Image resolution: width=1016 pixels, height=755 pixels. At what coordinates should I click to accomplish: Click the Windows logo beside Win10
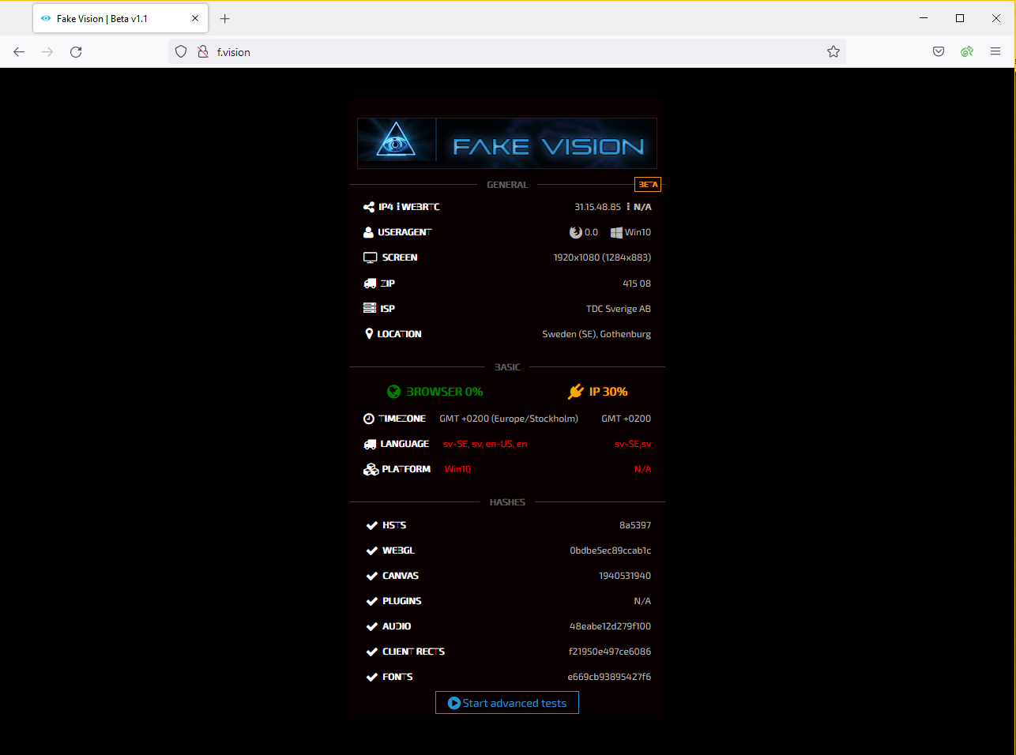[616, 232]
